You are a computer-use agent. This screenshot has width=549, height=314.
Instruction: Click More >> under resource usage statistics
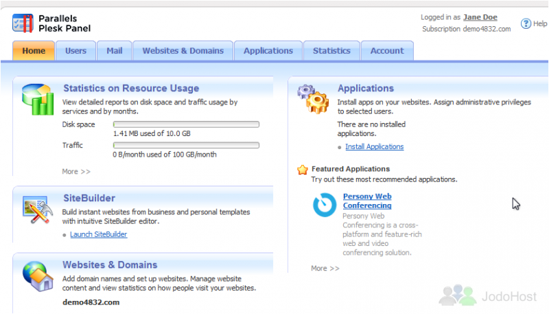click(x=76, y=172)
